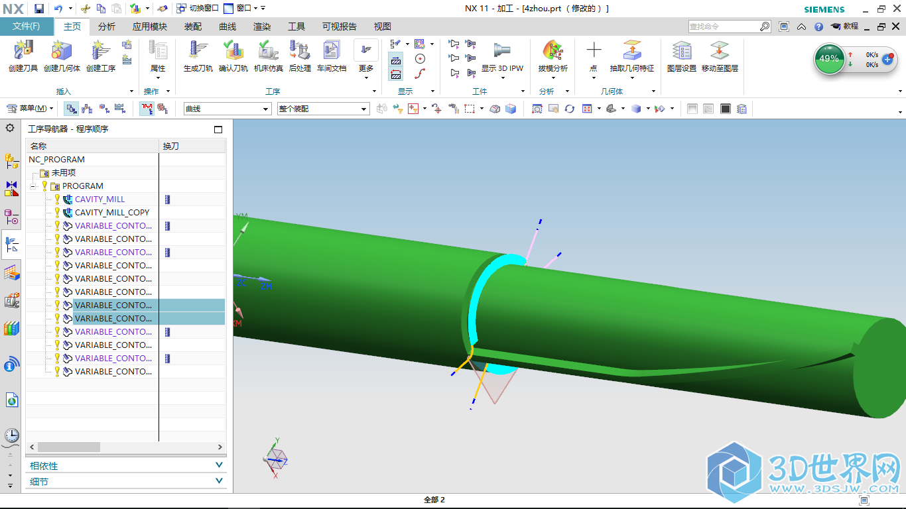Toggle Geometry View button
Screen dimensions: 906x509
pos(104,109)
